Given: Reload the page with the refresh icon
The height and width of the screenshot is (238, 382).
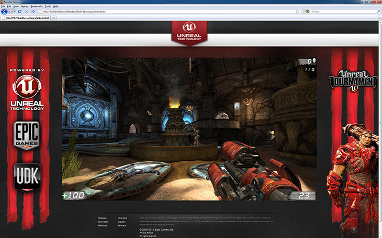Looking at the screenshot, I should 19,11.
